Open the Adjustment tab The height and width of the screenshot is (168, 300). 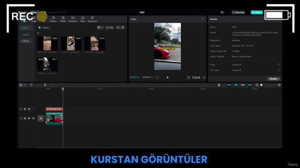92,19
